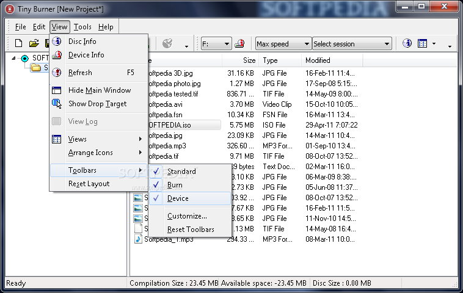Image resolution: width=463 pixels, height=293 pixels.
Task: Sort by the Size column header
Action: 241,60
